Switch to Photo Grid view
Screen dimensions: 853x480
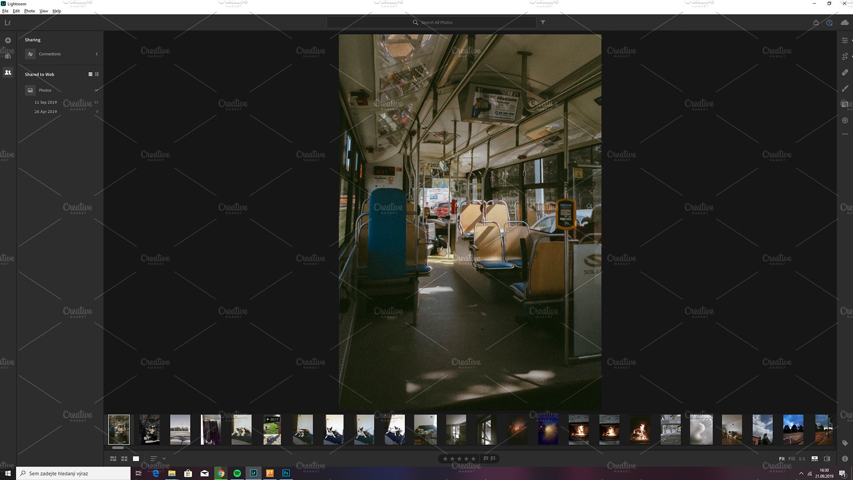(113, 459)
